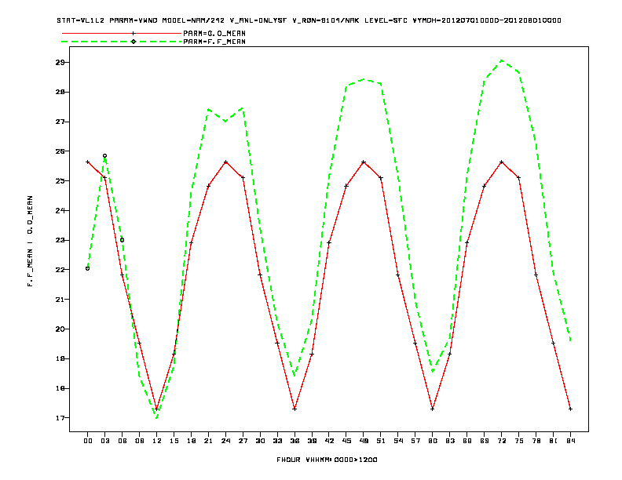Click the FHOUR VHHMM horizontal axis title

click(327, 460)
